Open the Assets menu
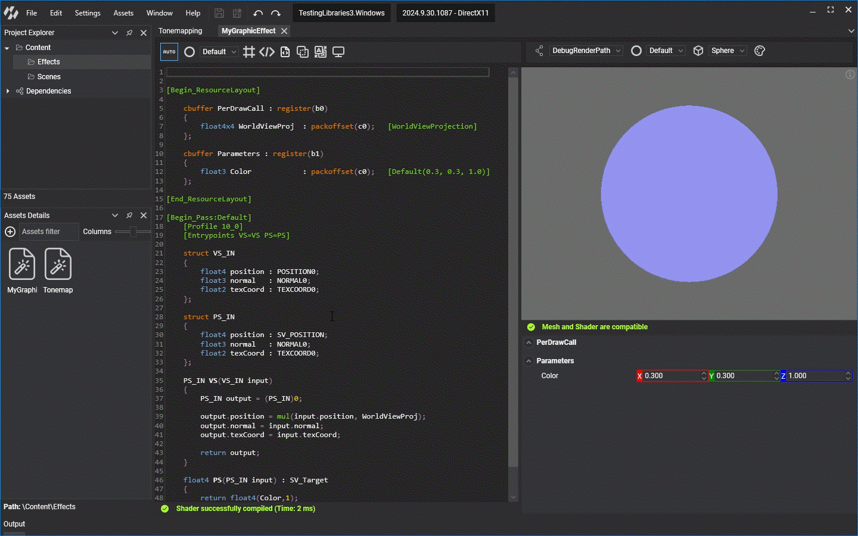Viewport: 858px width, 536px height. coord(123,13)
